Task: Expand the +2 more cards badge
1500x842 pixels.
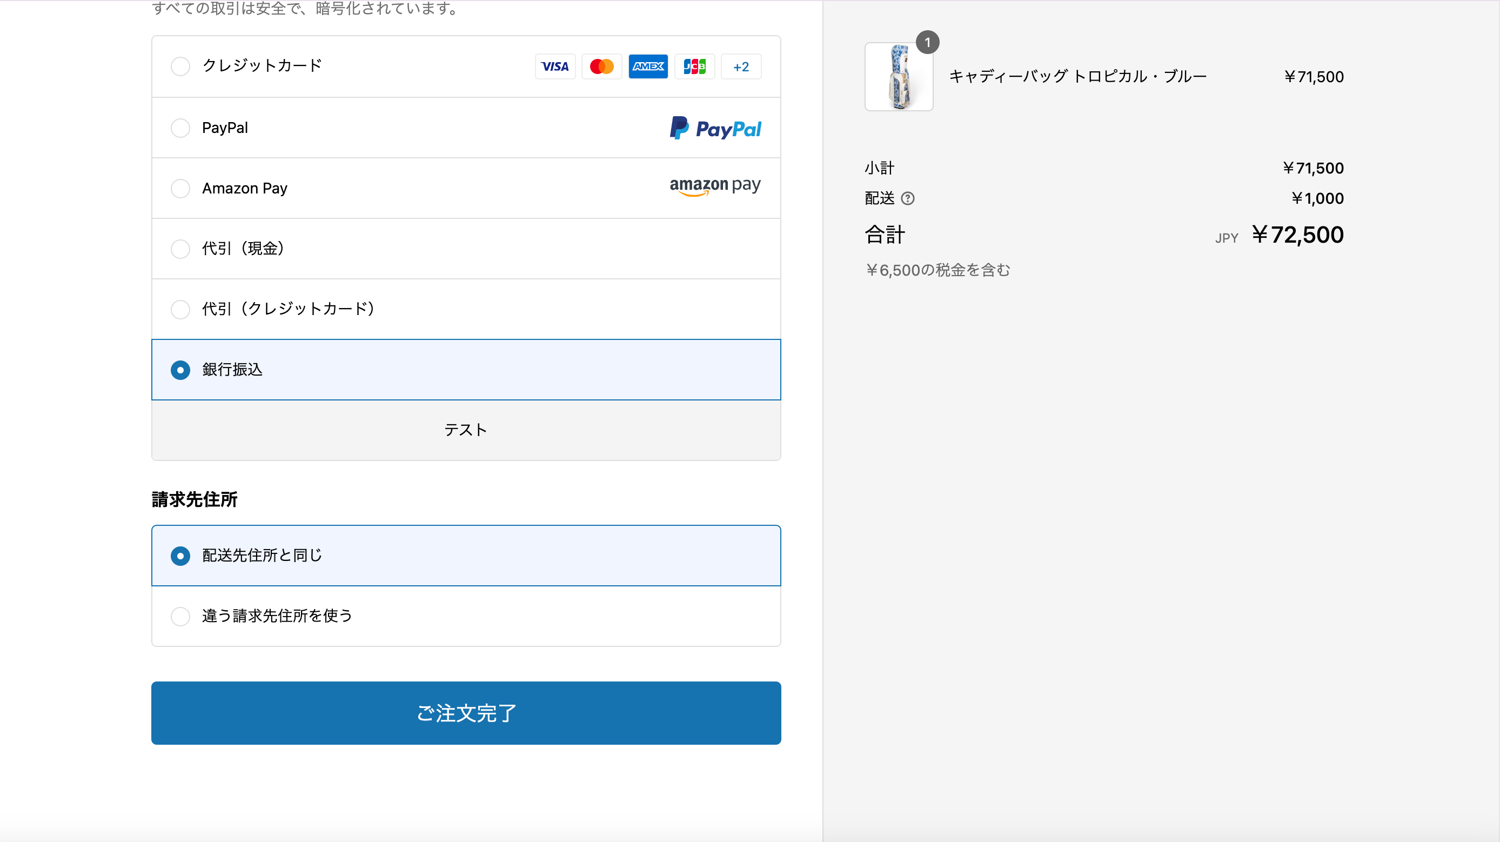Action: (x=741, y=66)
